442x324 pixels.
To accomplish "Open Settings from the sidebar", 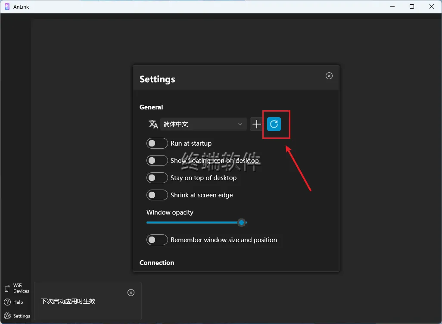I will point(17,316).
